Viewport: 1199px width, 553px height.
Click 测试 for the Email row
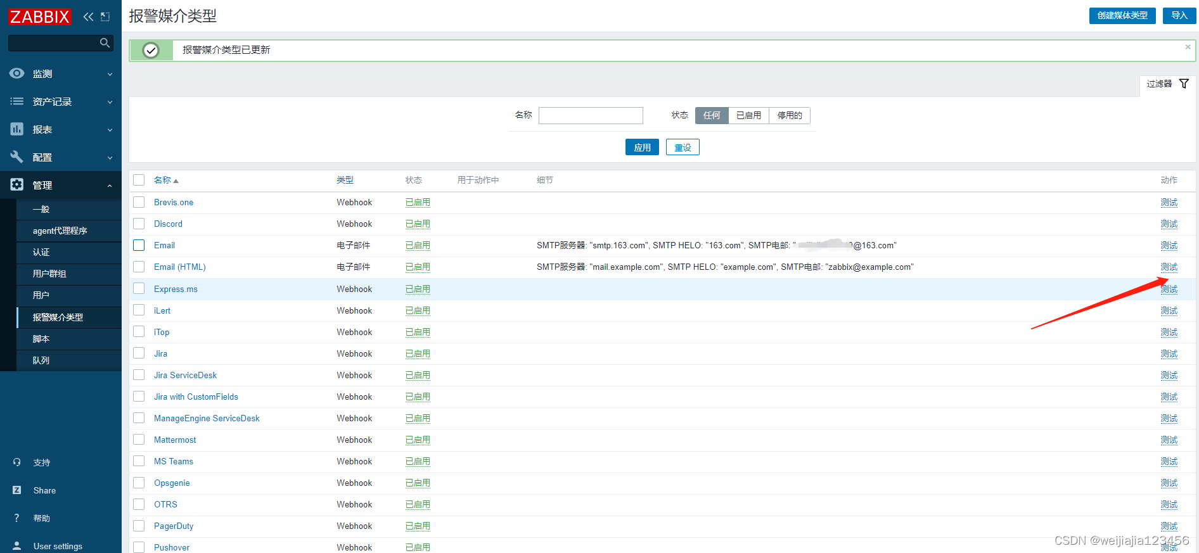1169,245
